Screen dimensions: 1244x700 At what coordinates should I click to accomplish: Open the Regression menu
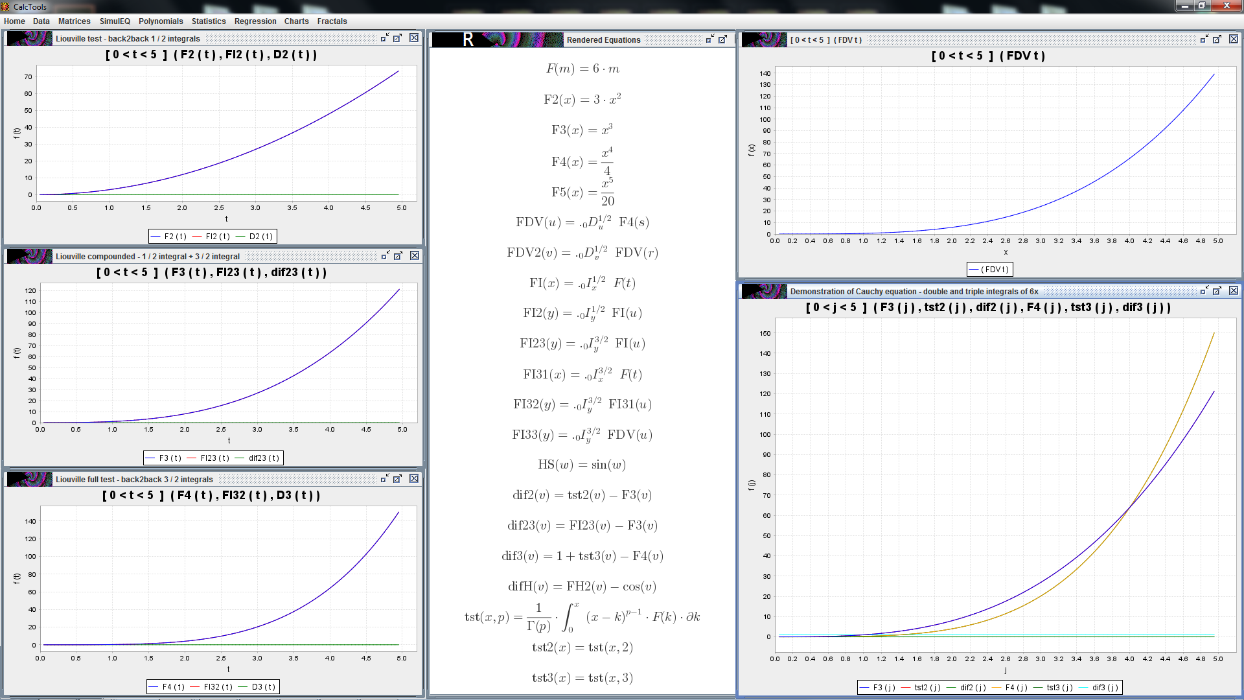point(255,21)
